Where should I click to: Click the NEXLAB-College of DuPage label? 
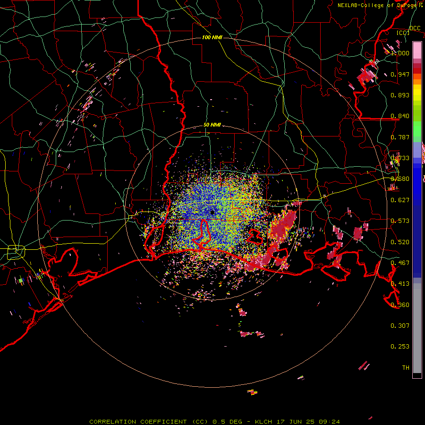[377, 5]
